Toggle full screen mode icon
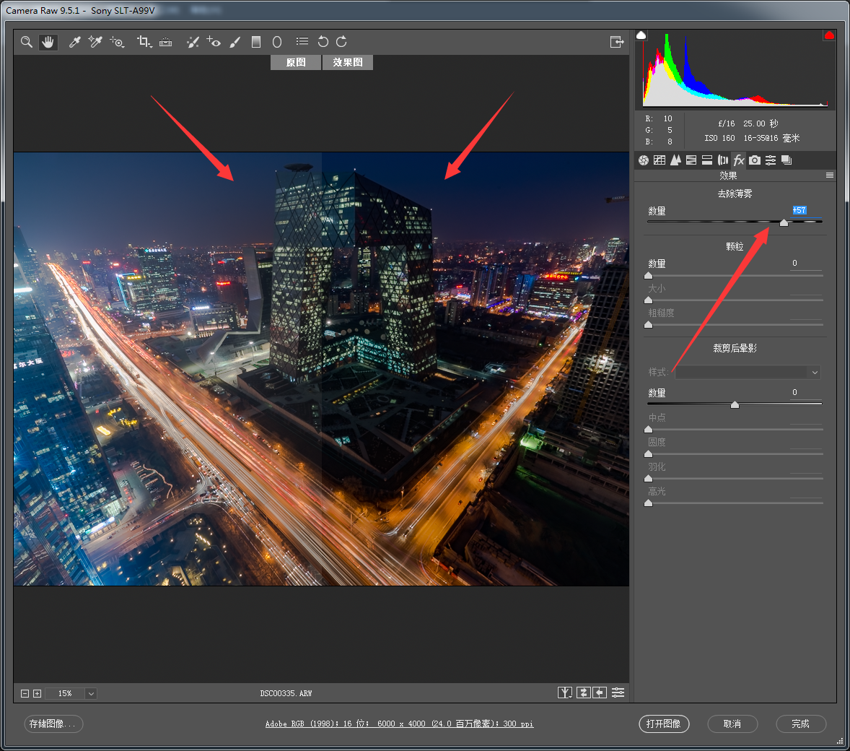This screenshot has height=751, width=850. coord(616,42)
